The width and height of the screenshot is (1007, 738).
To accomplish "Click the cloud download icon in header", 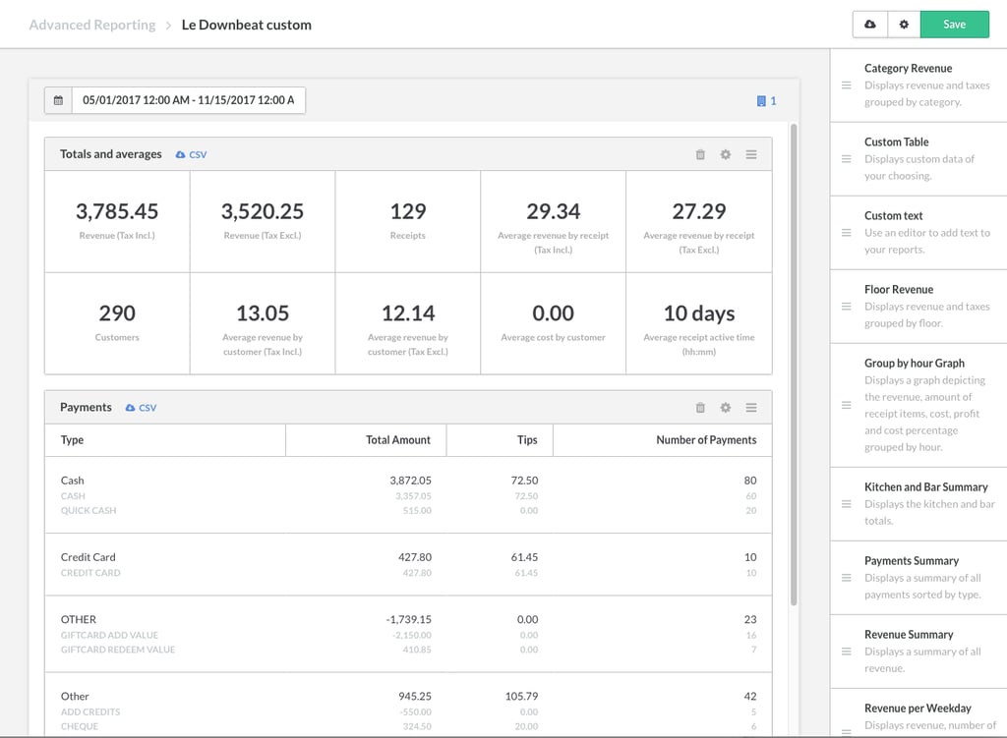I will [869, 25].
